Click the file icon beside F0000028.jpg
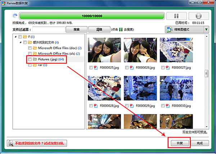The width and height of the screenshot is (216, 154). (96, 106)
